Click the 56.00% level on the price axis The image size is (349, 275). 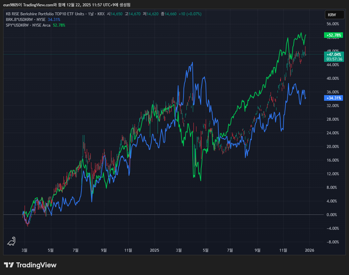click(x=333, y=24)
